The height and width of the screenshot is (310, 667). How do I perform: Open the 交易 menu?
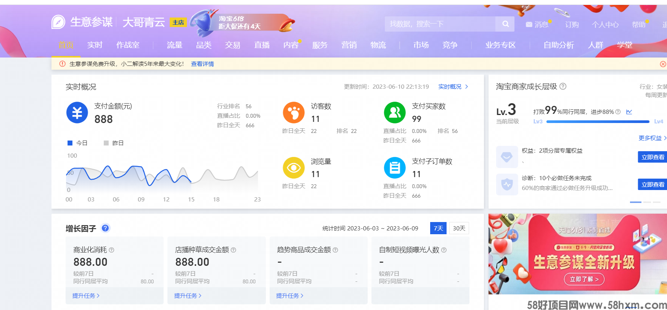[233, 45]
